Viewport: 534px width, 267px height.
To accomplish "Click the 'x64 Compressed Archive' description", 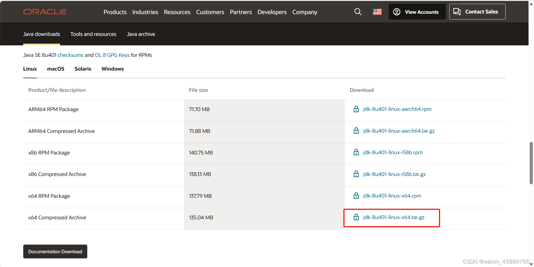I will [x=57, y=218].
